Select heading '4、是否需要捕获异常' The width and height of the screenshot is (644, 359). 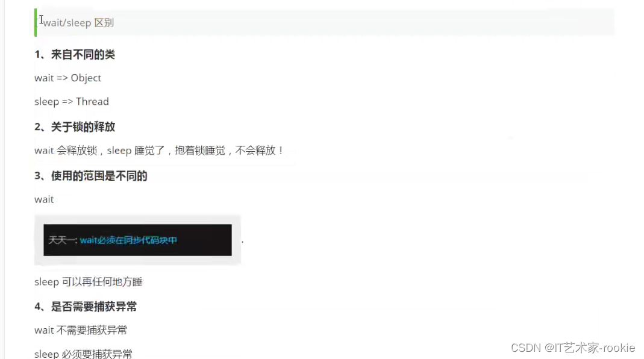click(86, 307)
